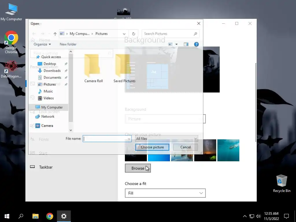Viewport: 296px width, 222px height.
Task: Open the Choose a fit dropdown
Action: click(165, 193)
